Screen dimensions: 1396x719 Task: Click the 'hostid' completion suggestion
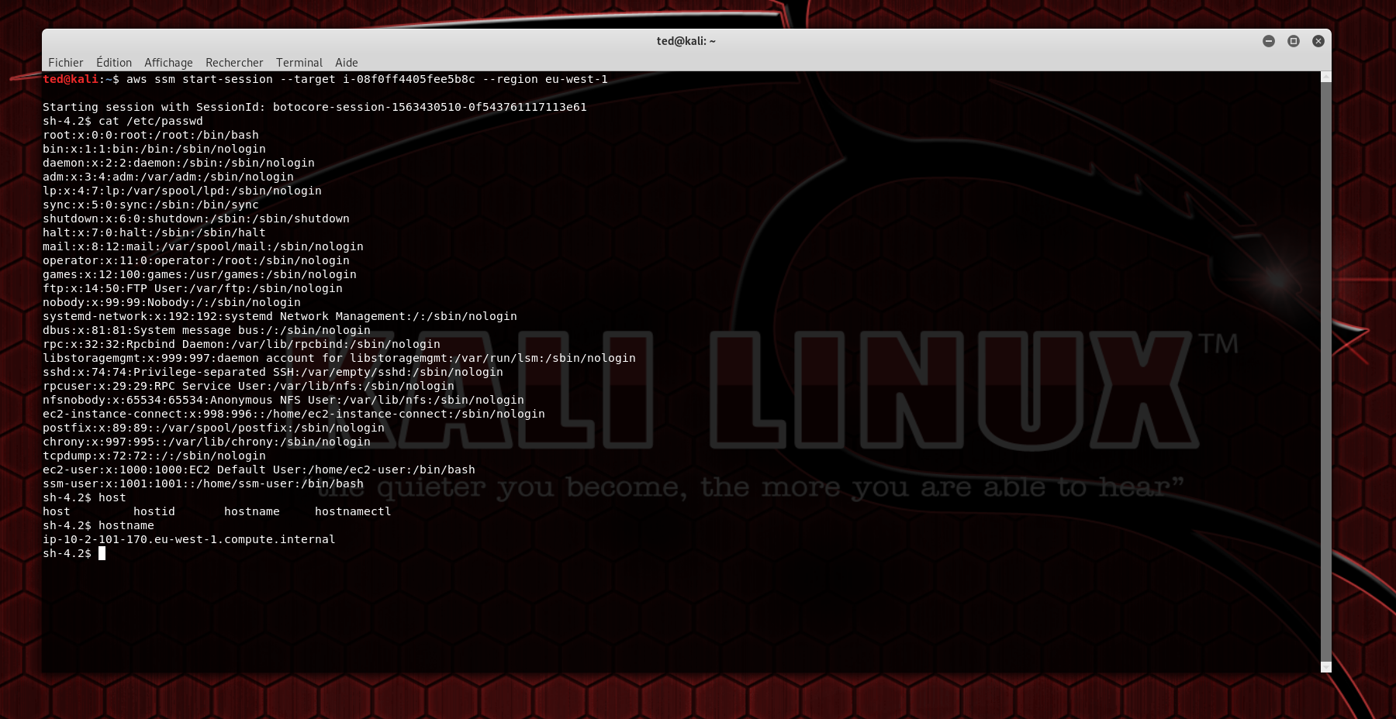(154, 511)
